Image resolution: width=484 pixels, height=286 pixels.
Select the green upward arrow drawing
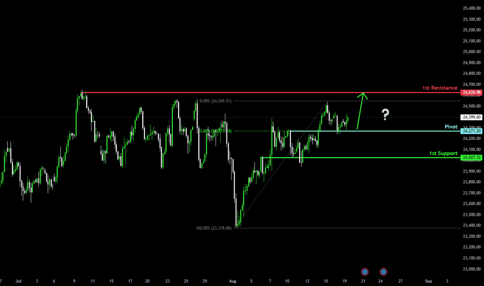click(361, 111)
